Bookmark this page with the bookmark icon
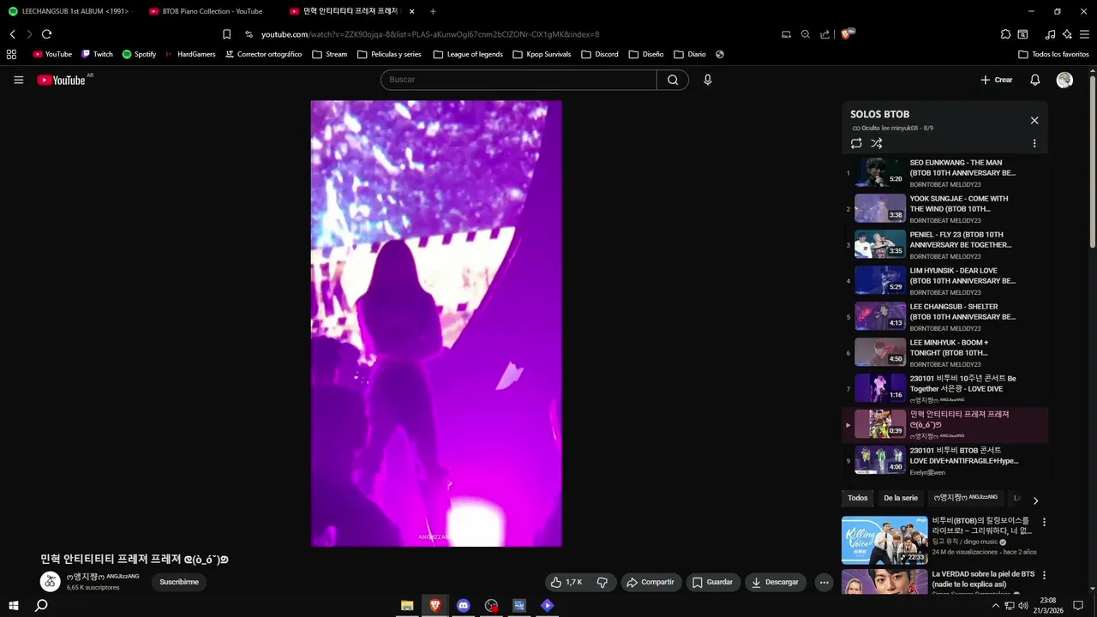This screenshot has width=1097, height=617. [x=226, y=34]
